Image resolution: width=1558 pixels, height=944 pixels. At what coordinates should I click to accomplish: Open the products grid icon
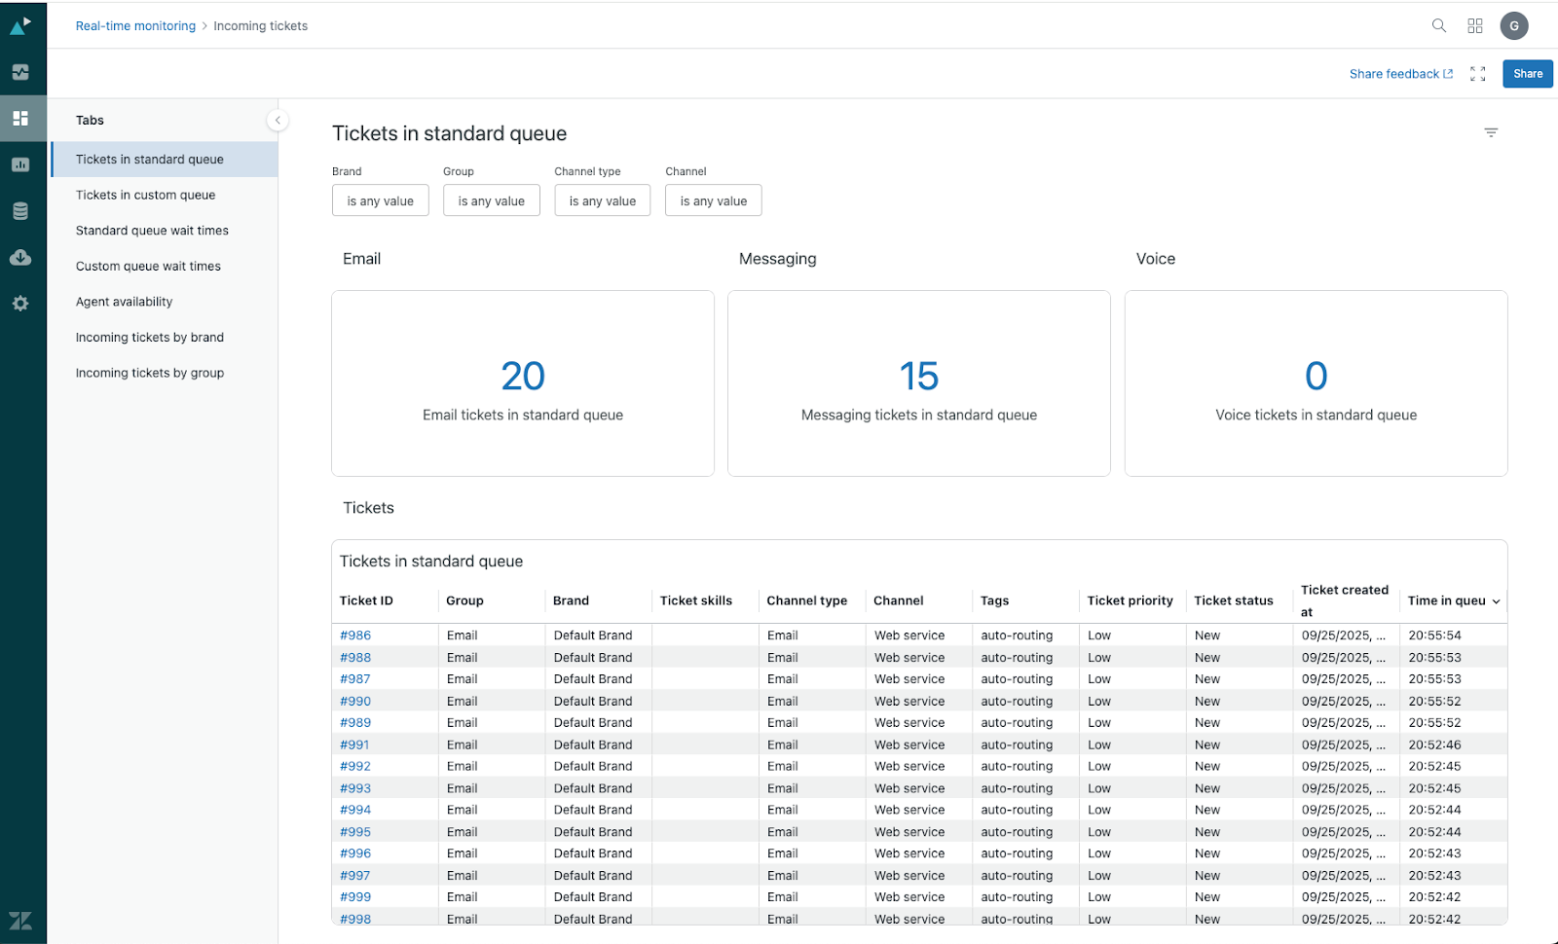click(x=1475, y=26)
